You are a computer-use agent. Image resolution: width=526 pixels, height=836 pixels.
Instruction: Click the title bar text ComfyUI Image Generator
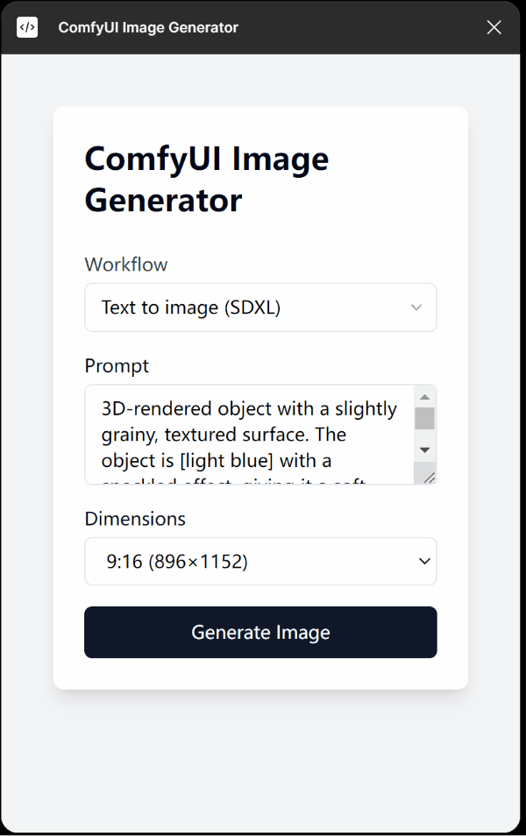pos(148,27)
